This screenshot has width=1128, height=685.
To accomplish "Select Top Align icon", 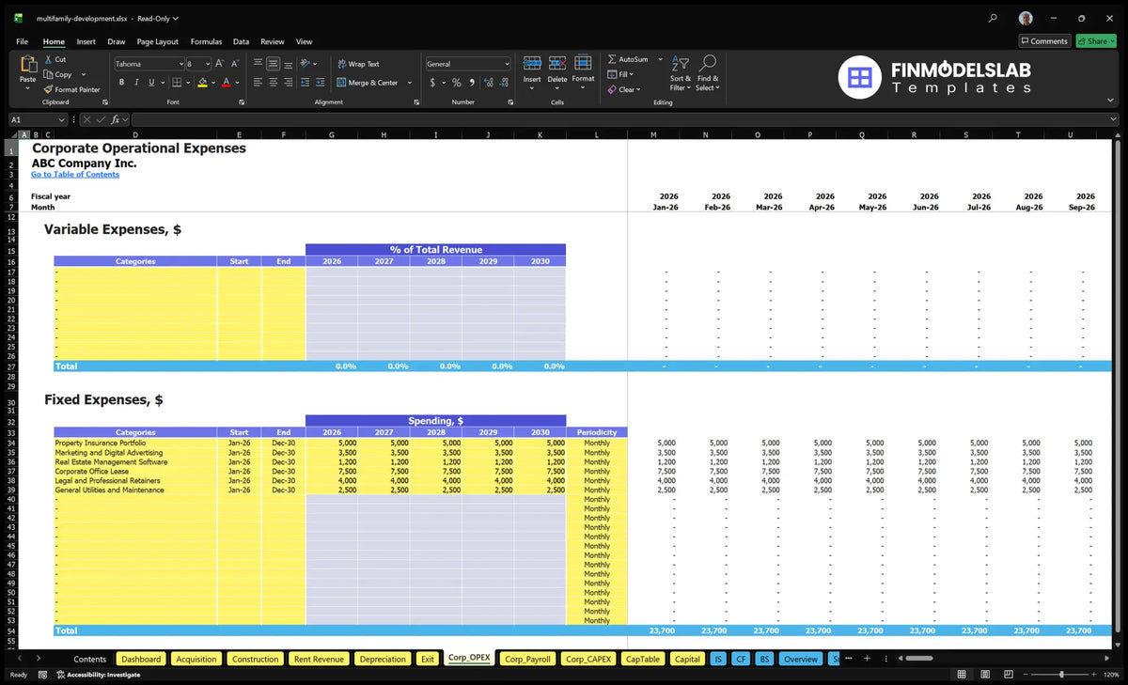I will [x=258, y=64].
